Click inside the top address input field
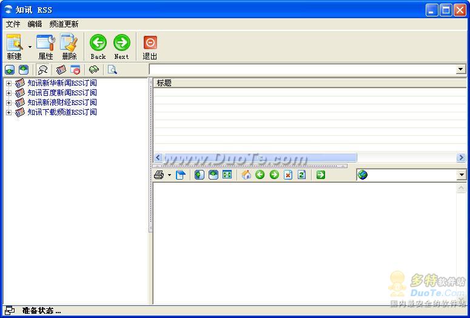Viewport: 470px width, 318px height. pos(303,70)
